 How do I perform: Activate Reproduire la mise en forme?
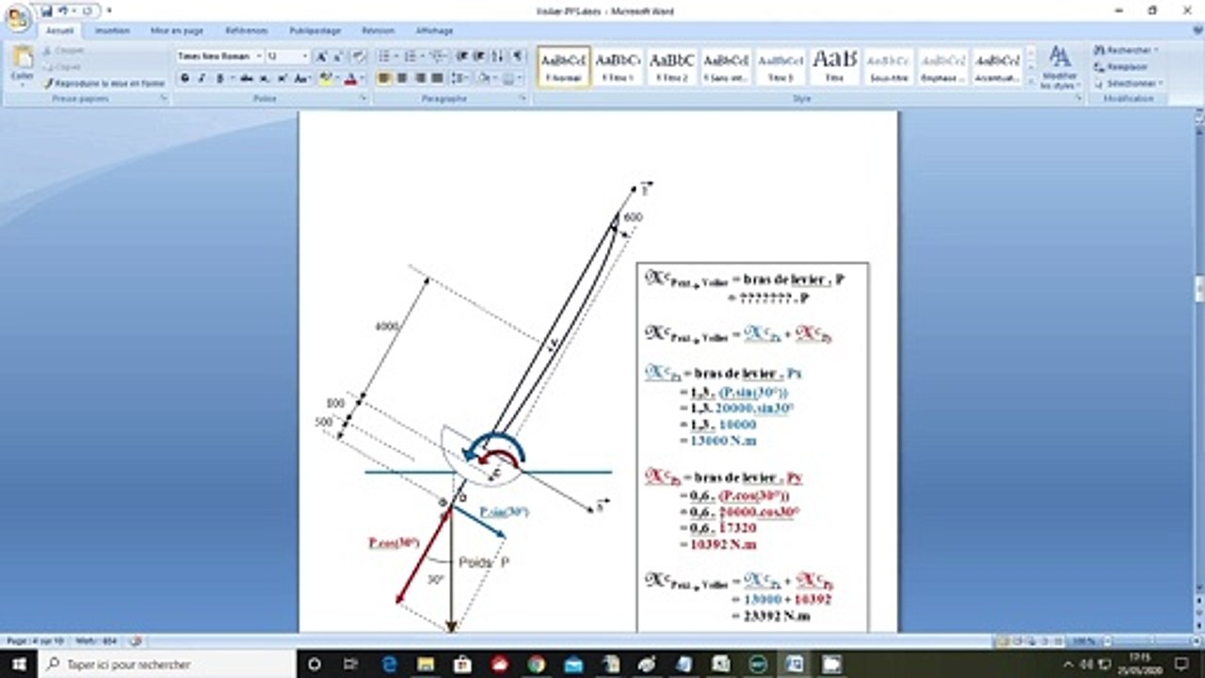click(104, 83)
